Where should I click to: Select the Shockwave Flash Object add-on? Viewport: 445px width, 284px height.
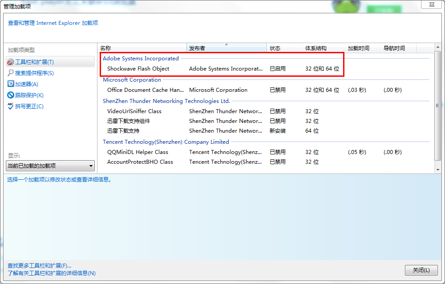(x=138, y=69)
